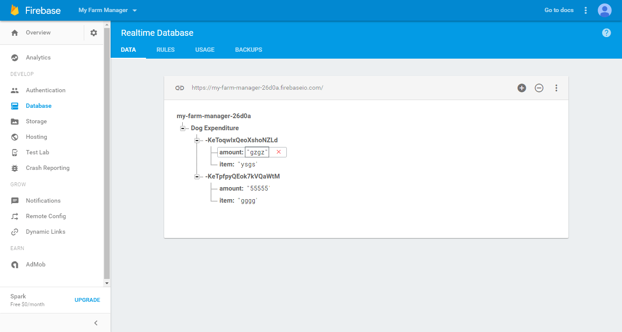Open project settings gear

tap(94, 33)
